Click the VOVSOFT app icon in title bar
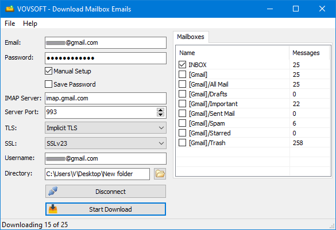 click(10, 9)
